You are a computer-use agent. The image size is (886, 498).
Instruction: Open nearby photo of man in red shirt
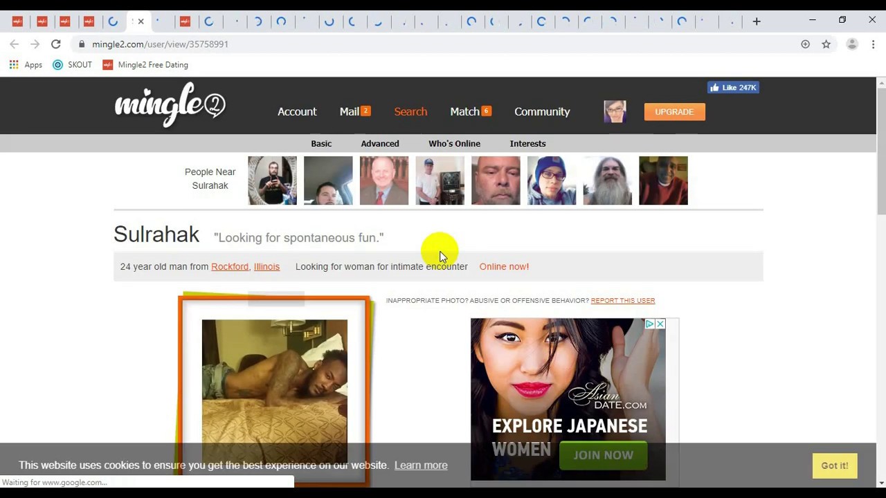(x=663, y=181)
